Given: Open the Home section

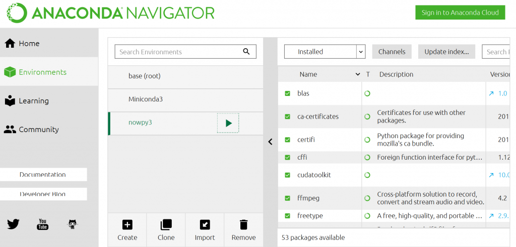Looking at the screenshot, I should 49,43.
